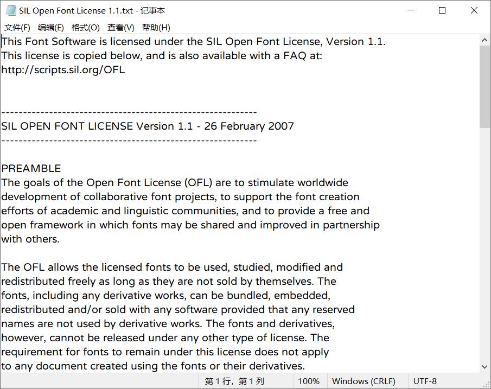The width and height of the screenshot is (491, 389).
Task: Click the line and column indicator 第1行，第1列
Action: [234, 381]
